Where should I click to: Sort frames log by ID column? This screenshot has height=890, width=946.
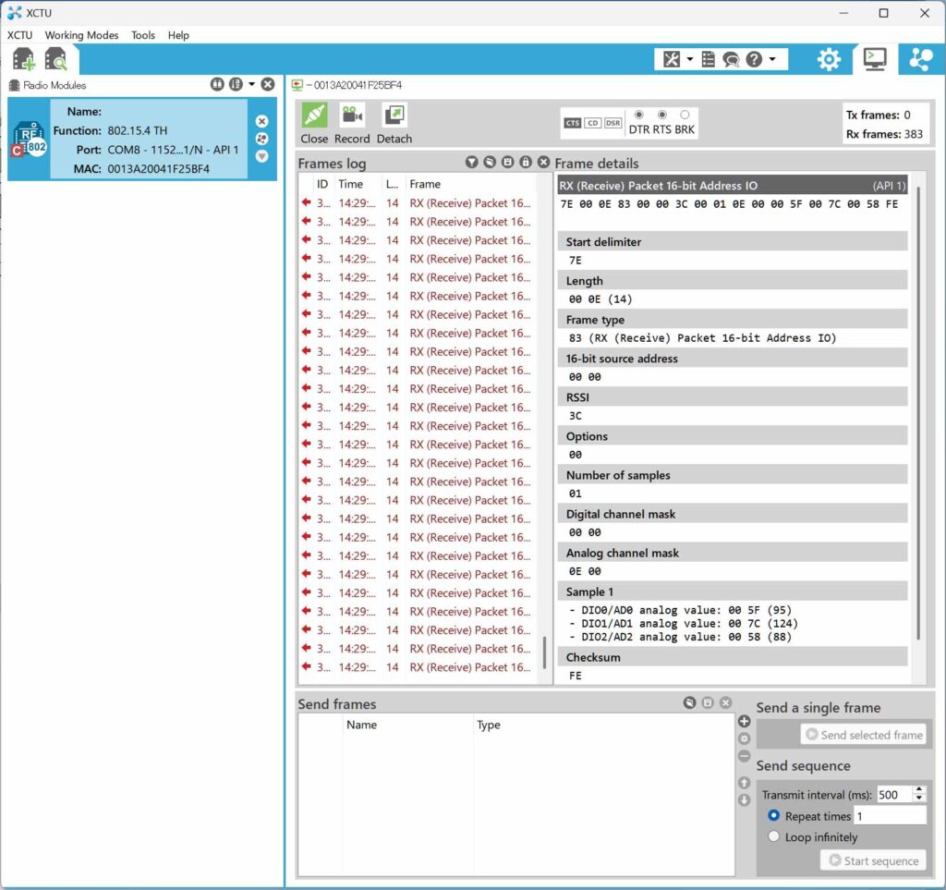tap(322, 184)
